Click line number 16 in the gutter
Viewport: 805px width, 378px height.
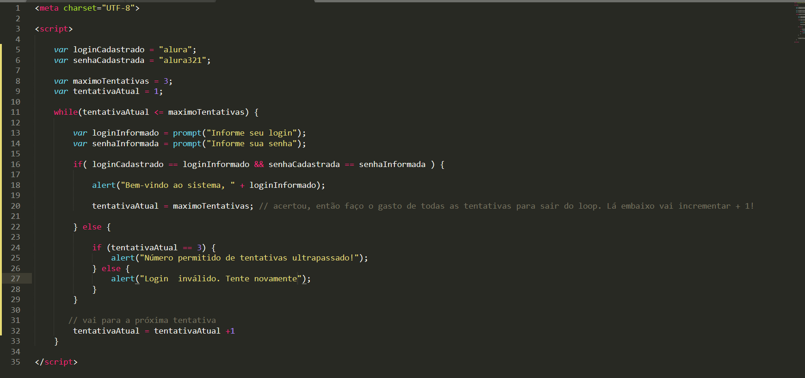click(x=15, y=164)
